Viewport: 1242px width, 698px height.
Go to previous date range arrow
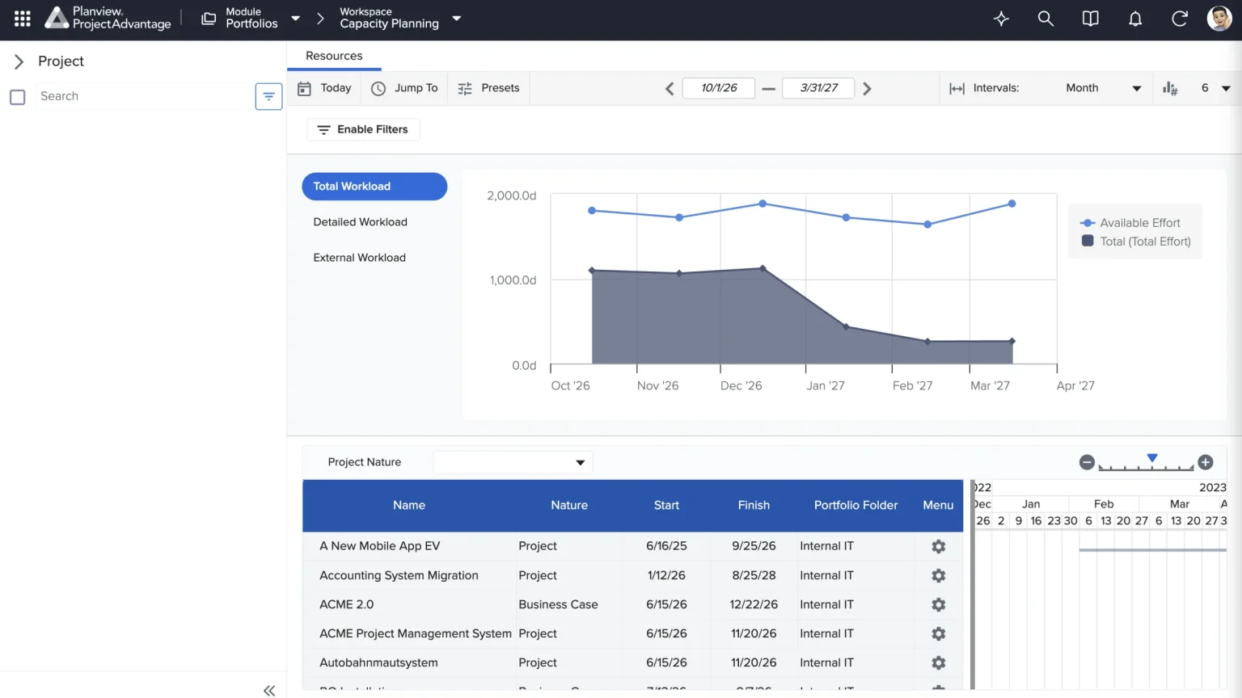coord(670,89)
